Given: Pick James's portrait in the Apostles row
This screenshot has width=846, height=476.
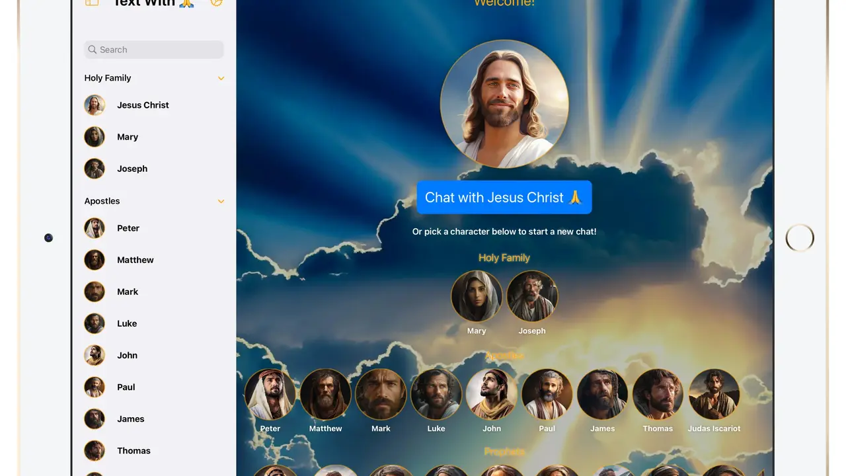Looking at the screenshot, I should (x=603, y=394).
